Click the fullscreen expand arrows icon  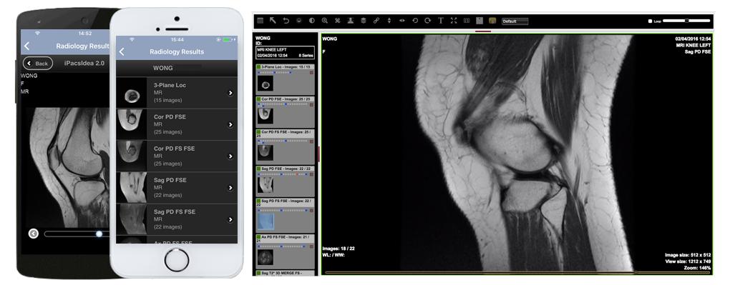pyautogui.click(x=454, y=21)
